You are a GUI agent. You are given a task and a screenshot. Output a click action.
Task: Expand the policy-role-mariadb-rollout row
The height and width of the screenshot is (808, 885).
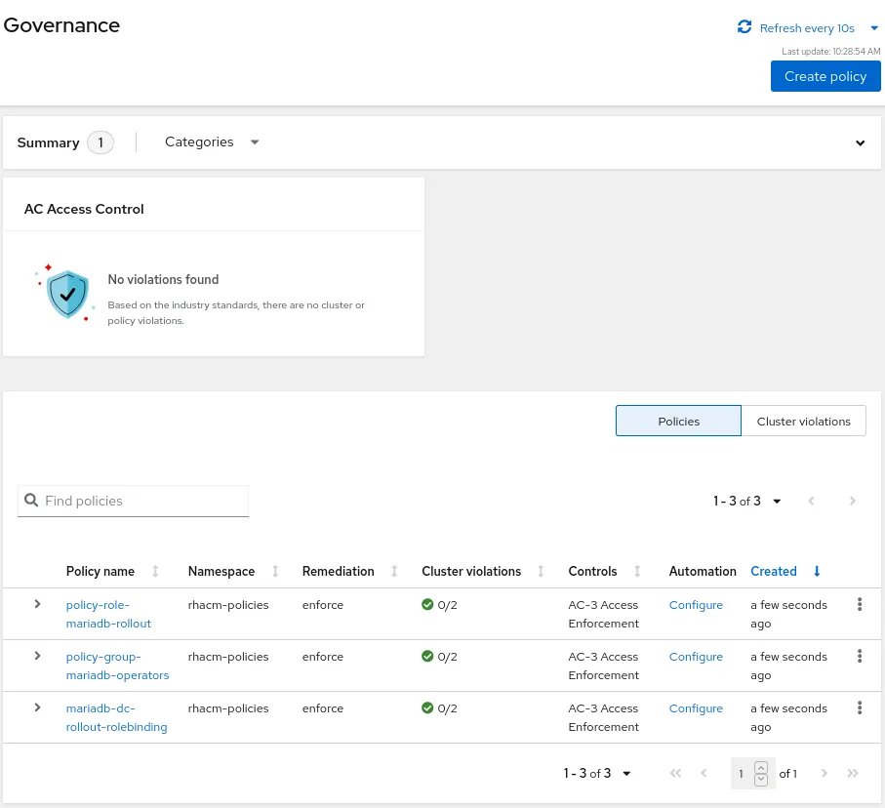coord(37,604)
